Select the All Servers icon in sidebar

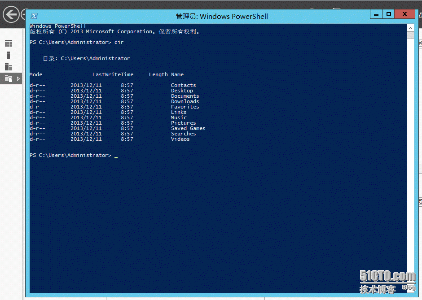[x=9, y=67]
